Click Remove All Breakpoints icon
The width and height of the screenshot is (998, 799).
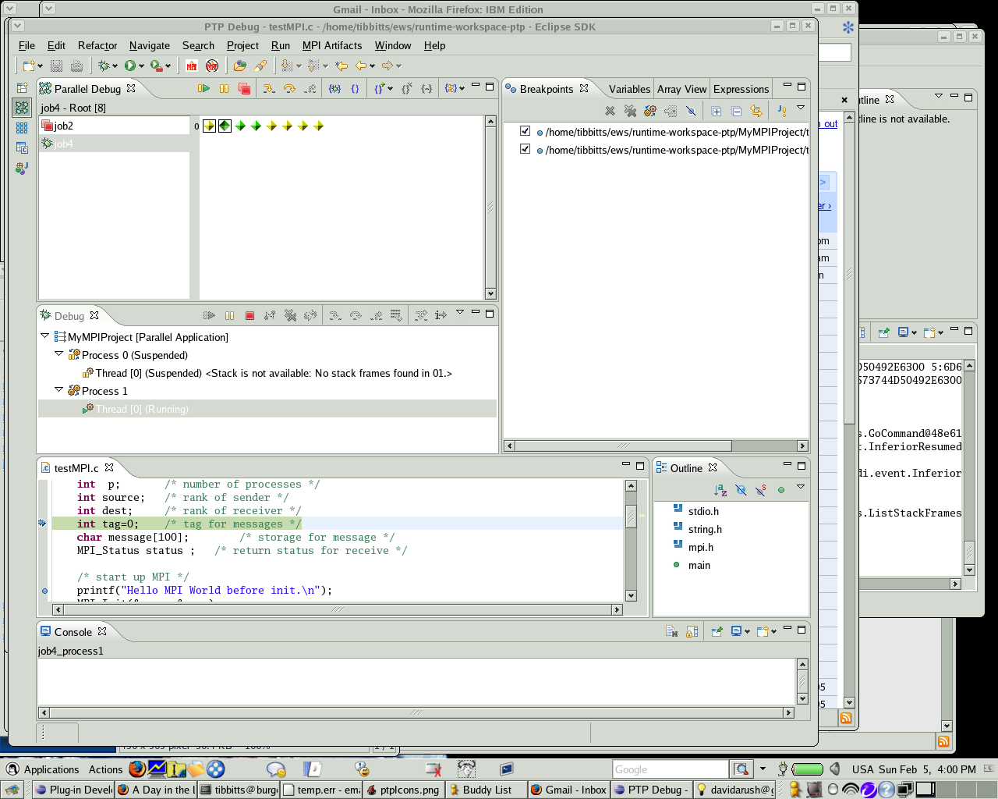(630, 111)
